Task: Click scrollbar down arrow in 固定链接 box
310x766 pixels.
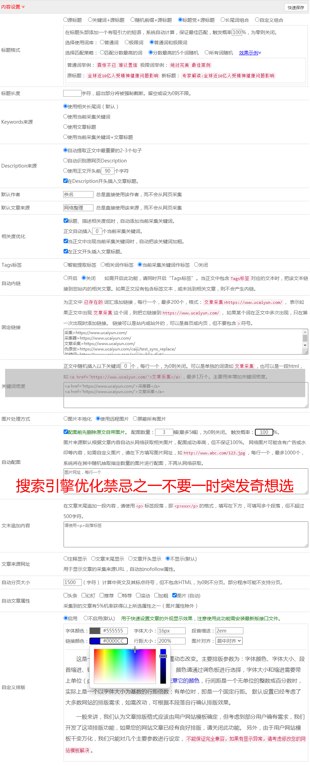Action: click(x=305, y=345)
